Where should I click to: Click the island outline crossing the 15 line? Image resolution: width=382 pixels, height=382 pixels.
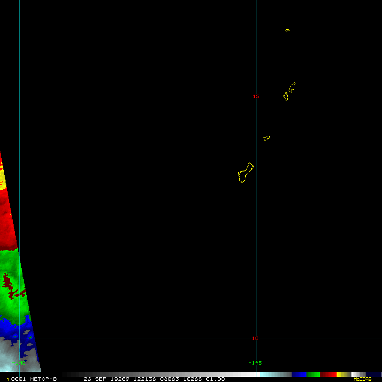286,96
